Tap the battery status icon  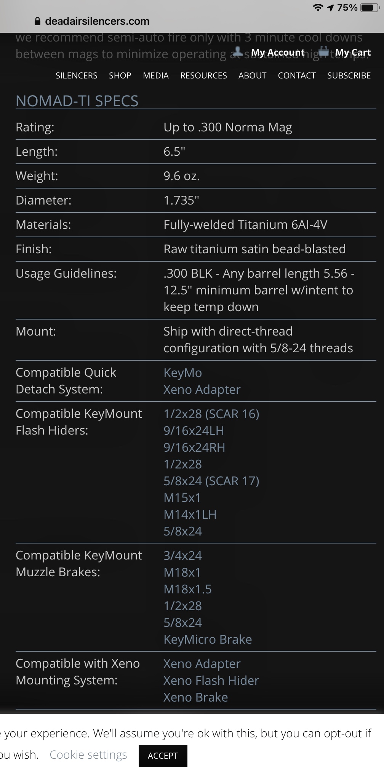tap(370, 8)
